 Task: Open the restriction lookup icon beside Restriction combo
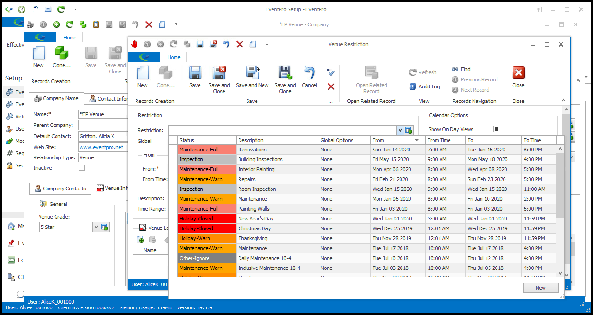tap(409, 130)
